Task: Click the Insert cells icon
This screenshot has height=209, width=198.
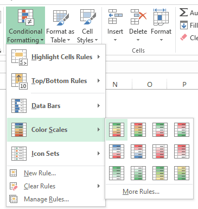Action: pos(115,17)
